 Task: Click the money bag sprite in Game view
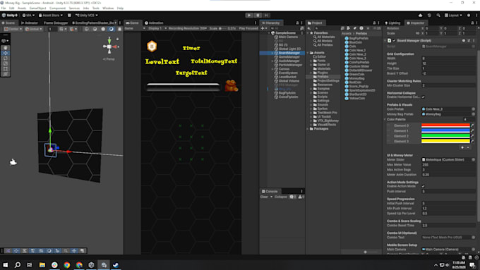pos(232,86)
